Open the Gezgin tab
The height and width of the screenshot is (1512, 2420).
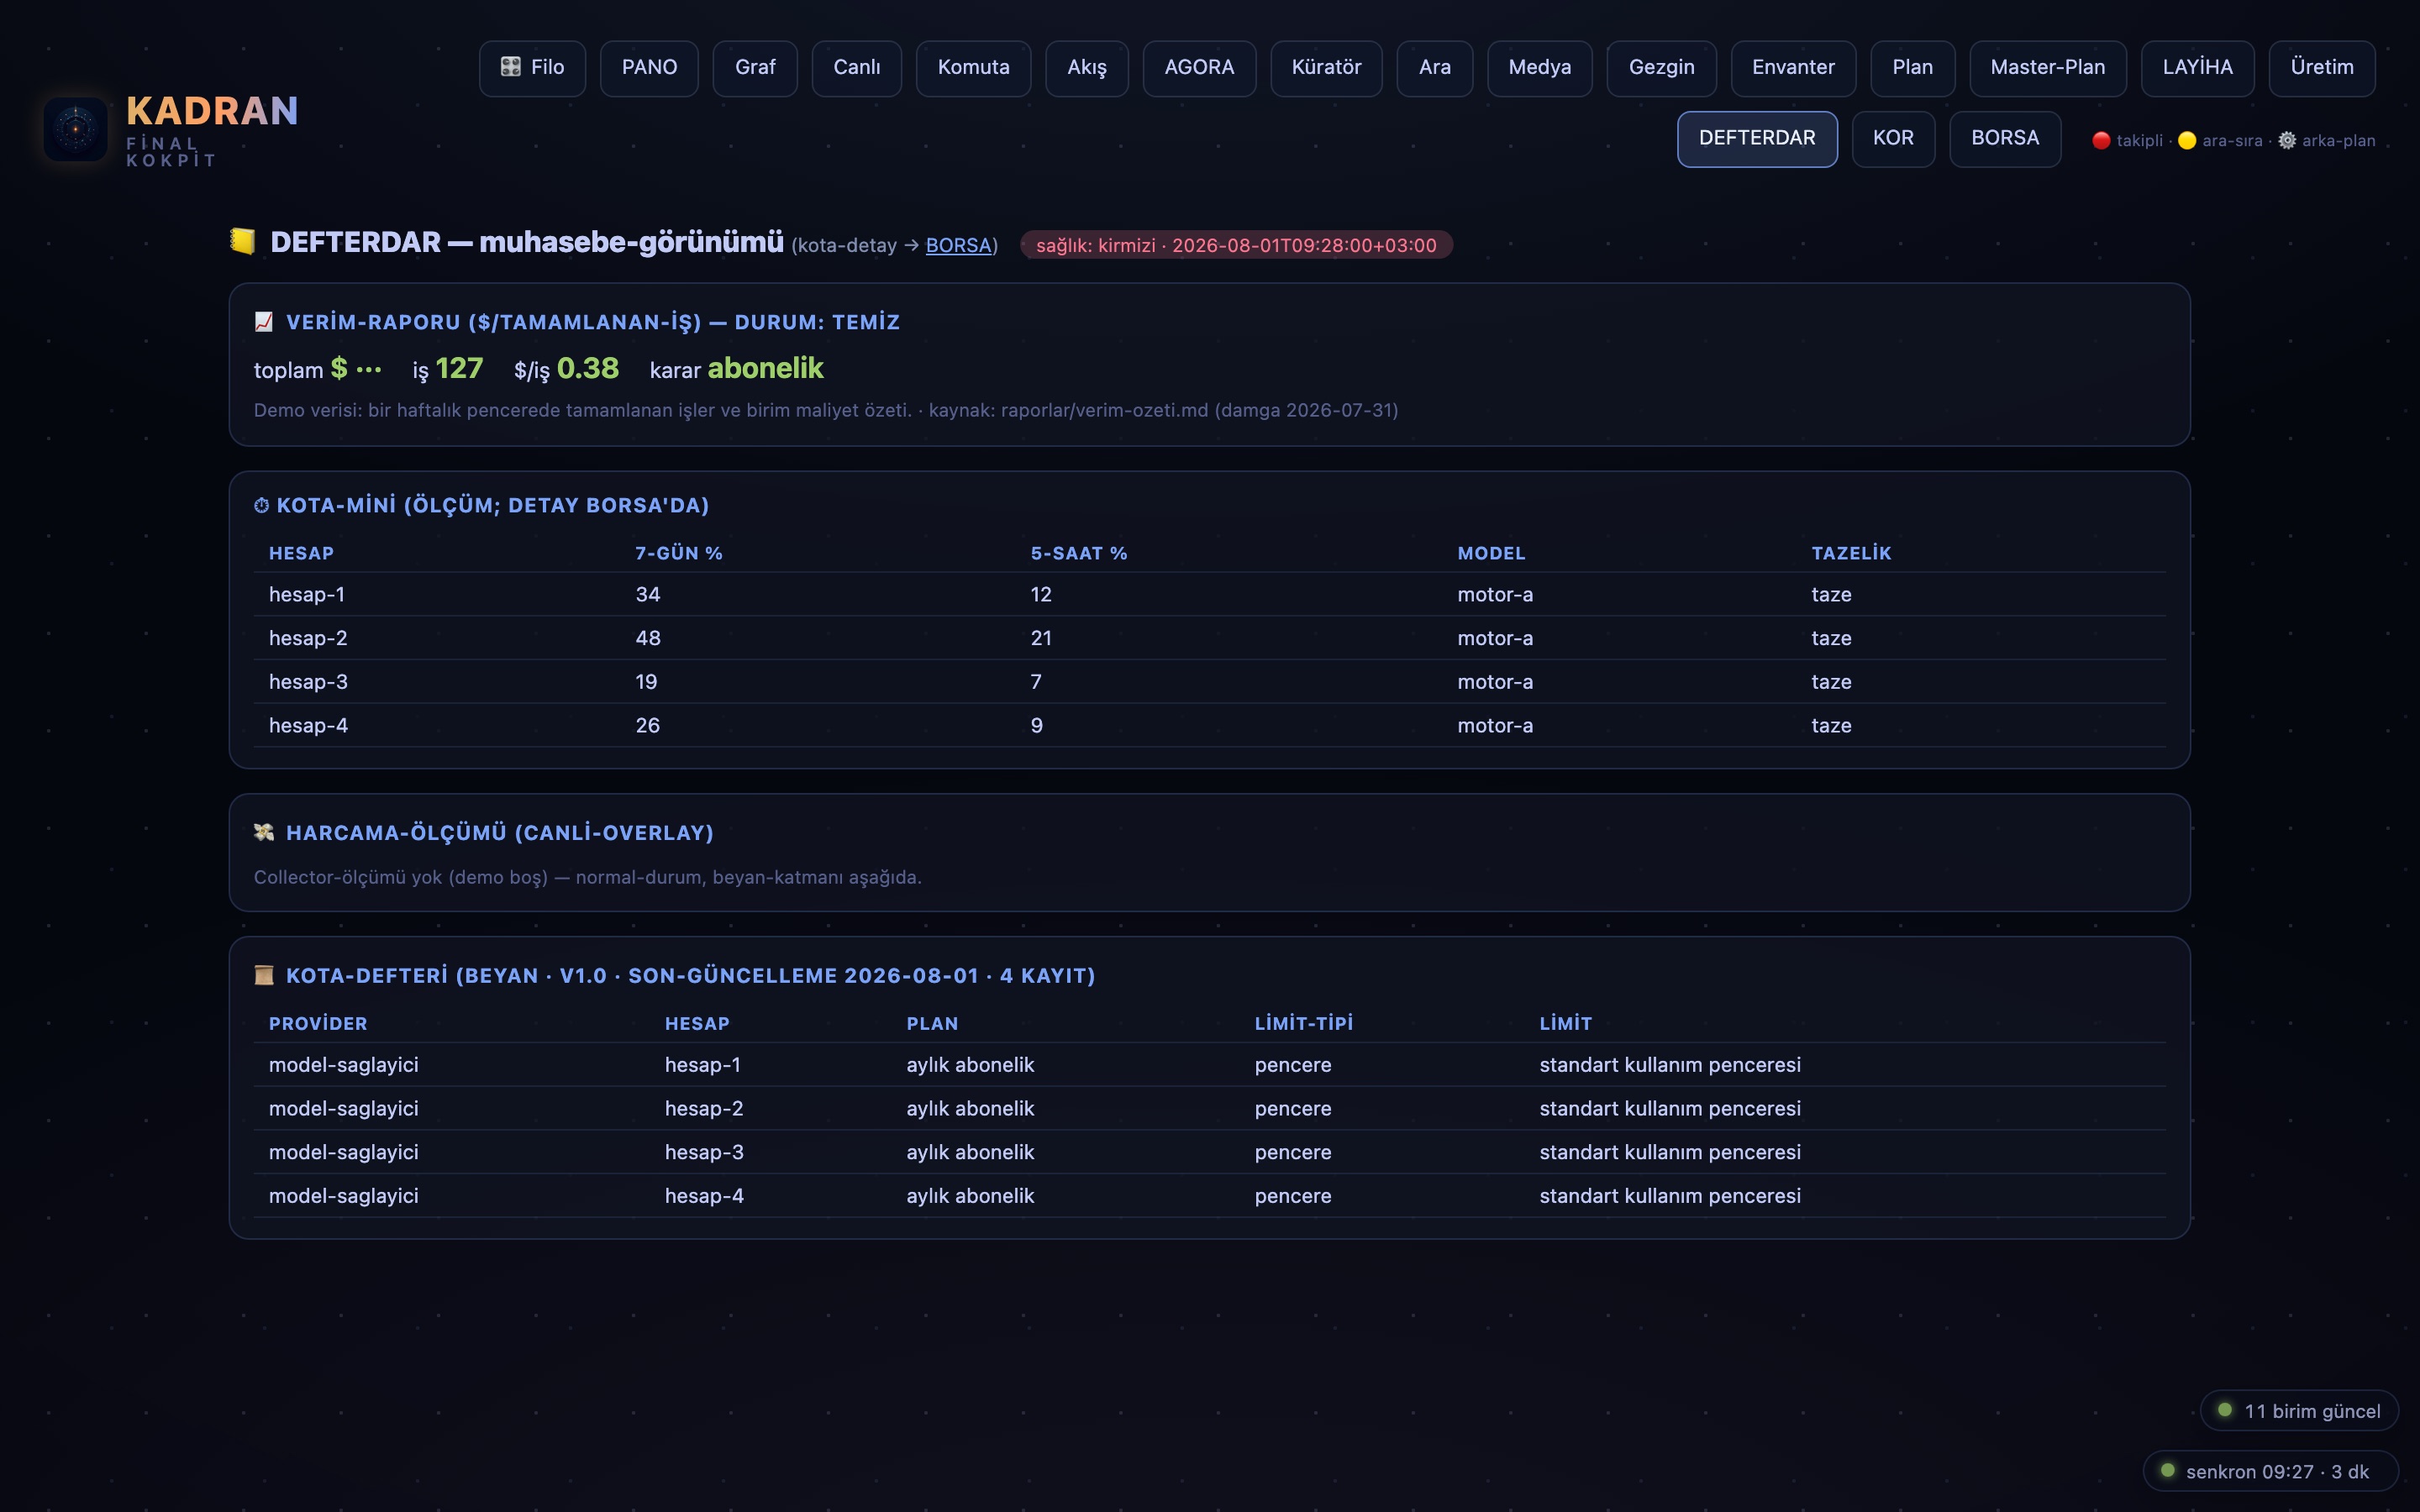(x=1662, y=68)
